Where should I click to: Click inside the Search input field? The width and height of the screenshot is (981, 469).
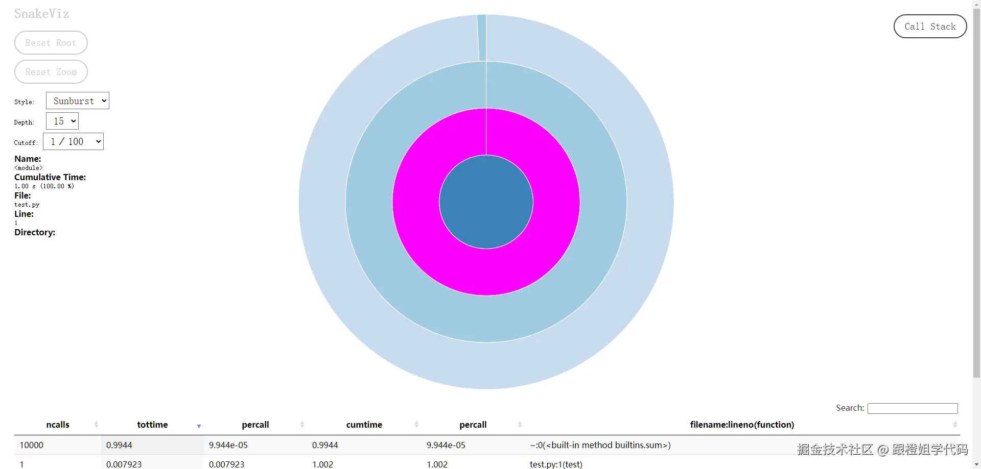913,408
